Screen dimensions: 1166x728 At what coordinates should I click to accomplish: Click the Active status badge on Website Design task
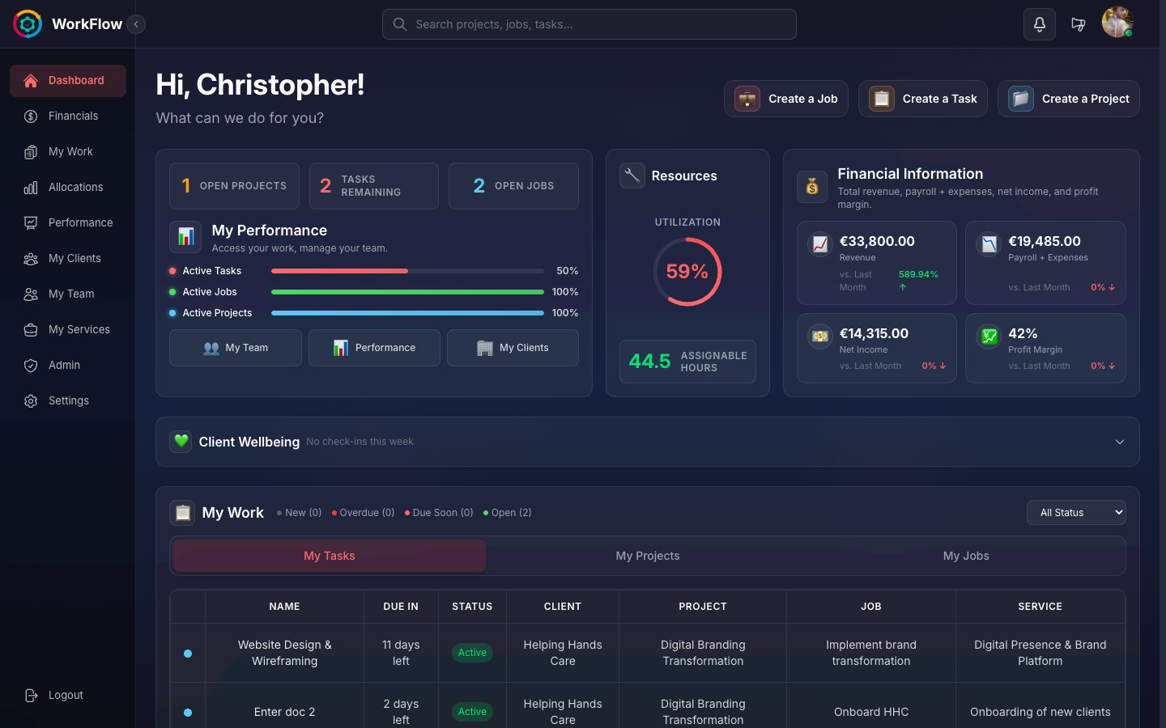(472, 653)
